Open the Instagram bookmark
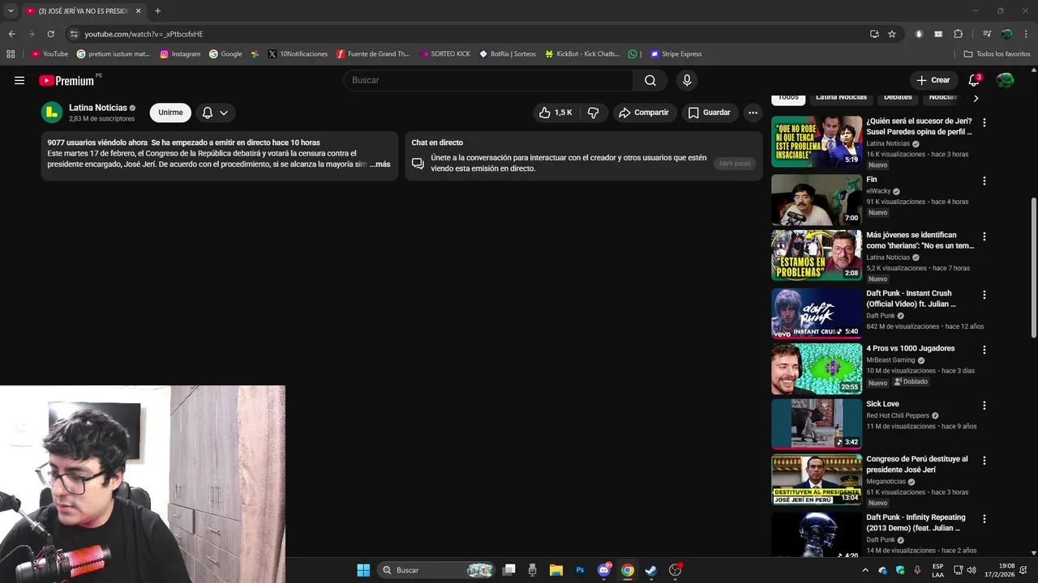The height and width of the screenshot is (583, 1038). tap(180, 54)
